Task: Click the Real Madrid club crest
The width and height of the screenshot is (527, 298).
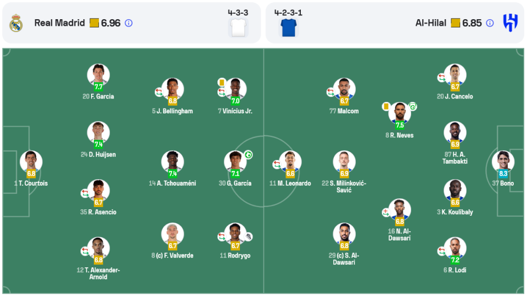Action: (x=16, y=23)
